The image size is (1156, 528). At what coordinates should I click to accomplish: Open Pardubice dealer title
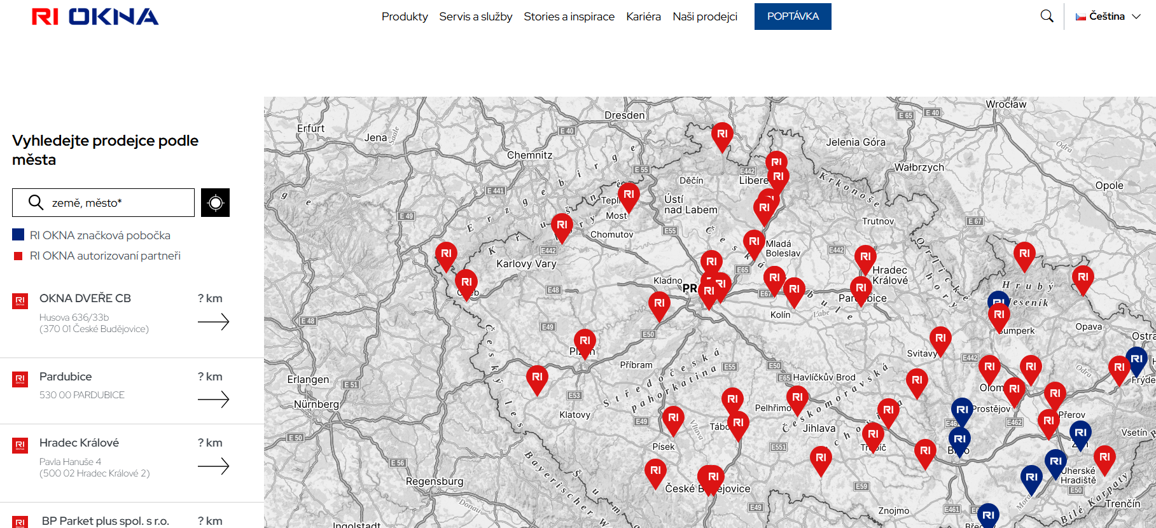(66, 377)
